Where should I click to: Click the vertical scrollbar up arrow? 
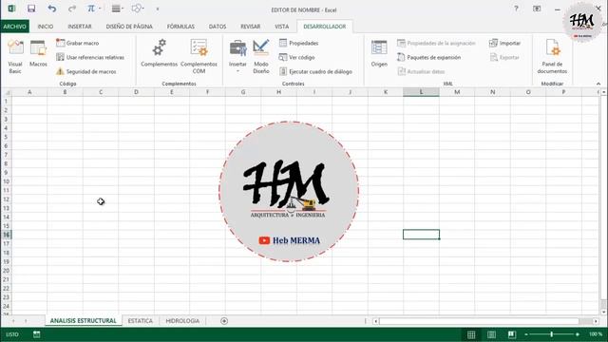pyautogui.click(x=603, y=92)
